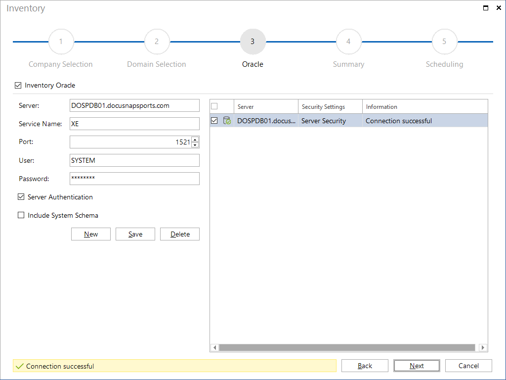Screen dimensions: 506x380
Task: Click the New button
Action: point(91,234)
